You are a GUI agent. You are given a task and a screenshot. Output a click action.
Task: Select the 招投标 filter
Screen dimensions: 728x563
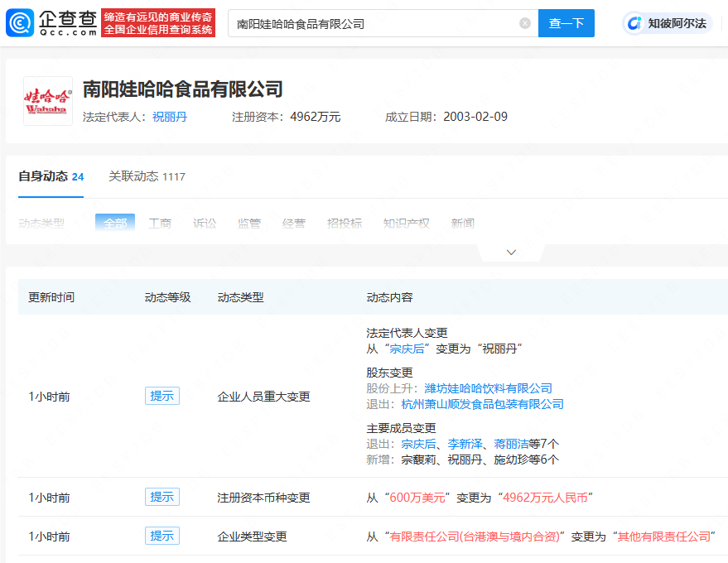pyautogui.click(x=344, y=224)
